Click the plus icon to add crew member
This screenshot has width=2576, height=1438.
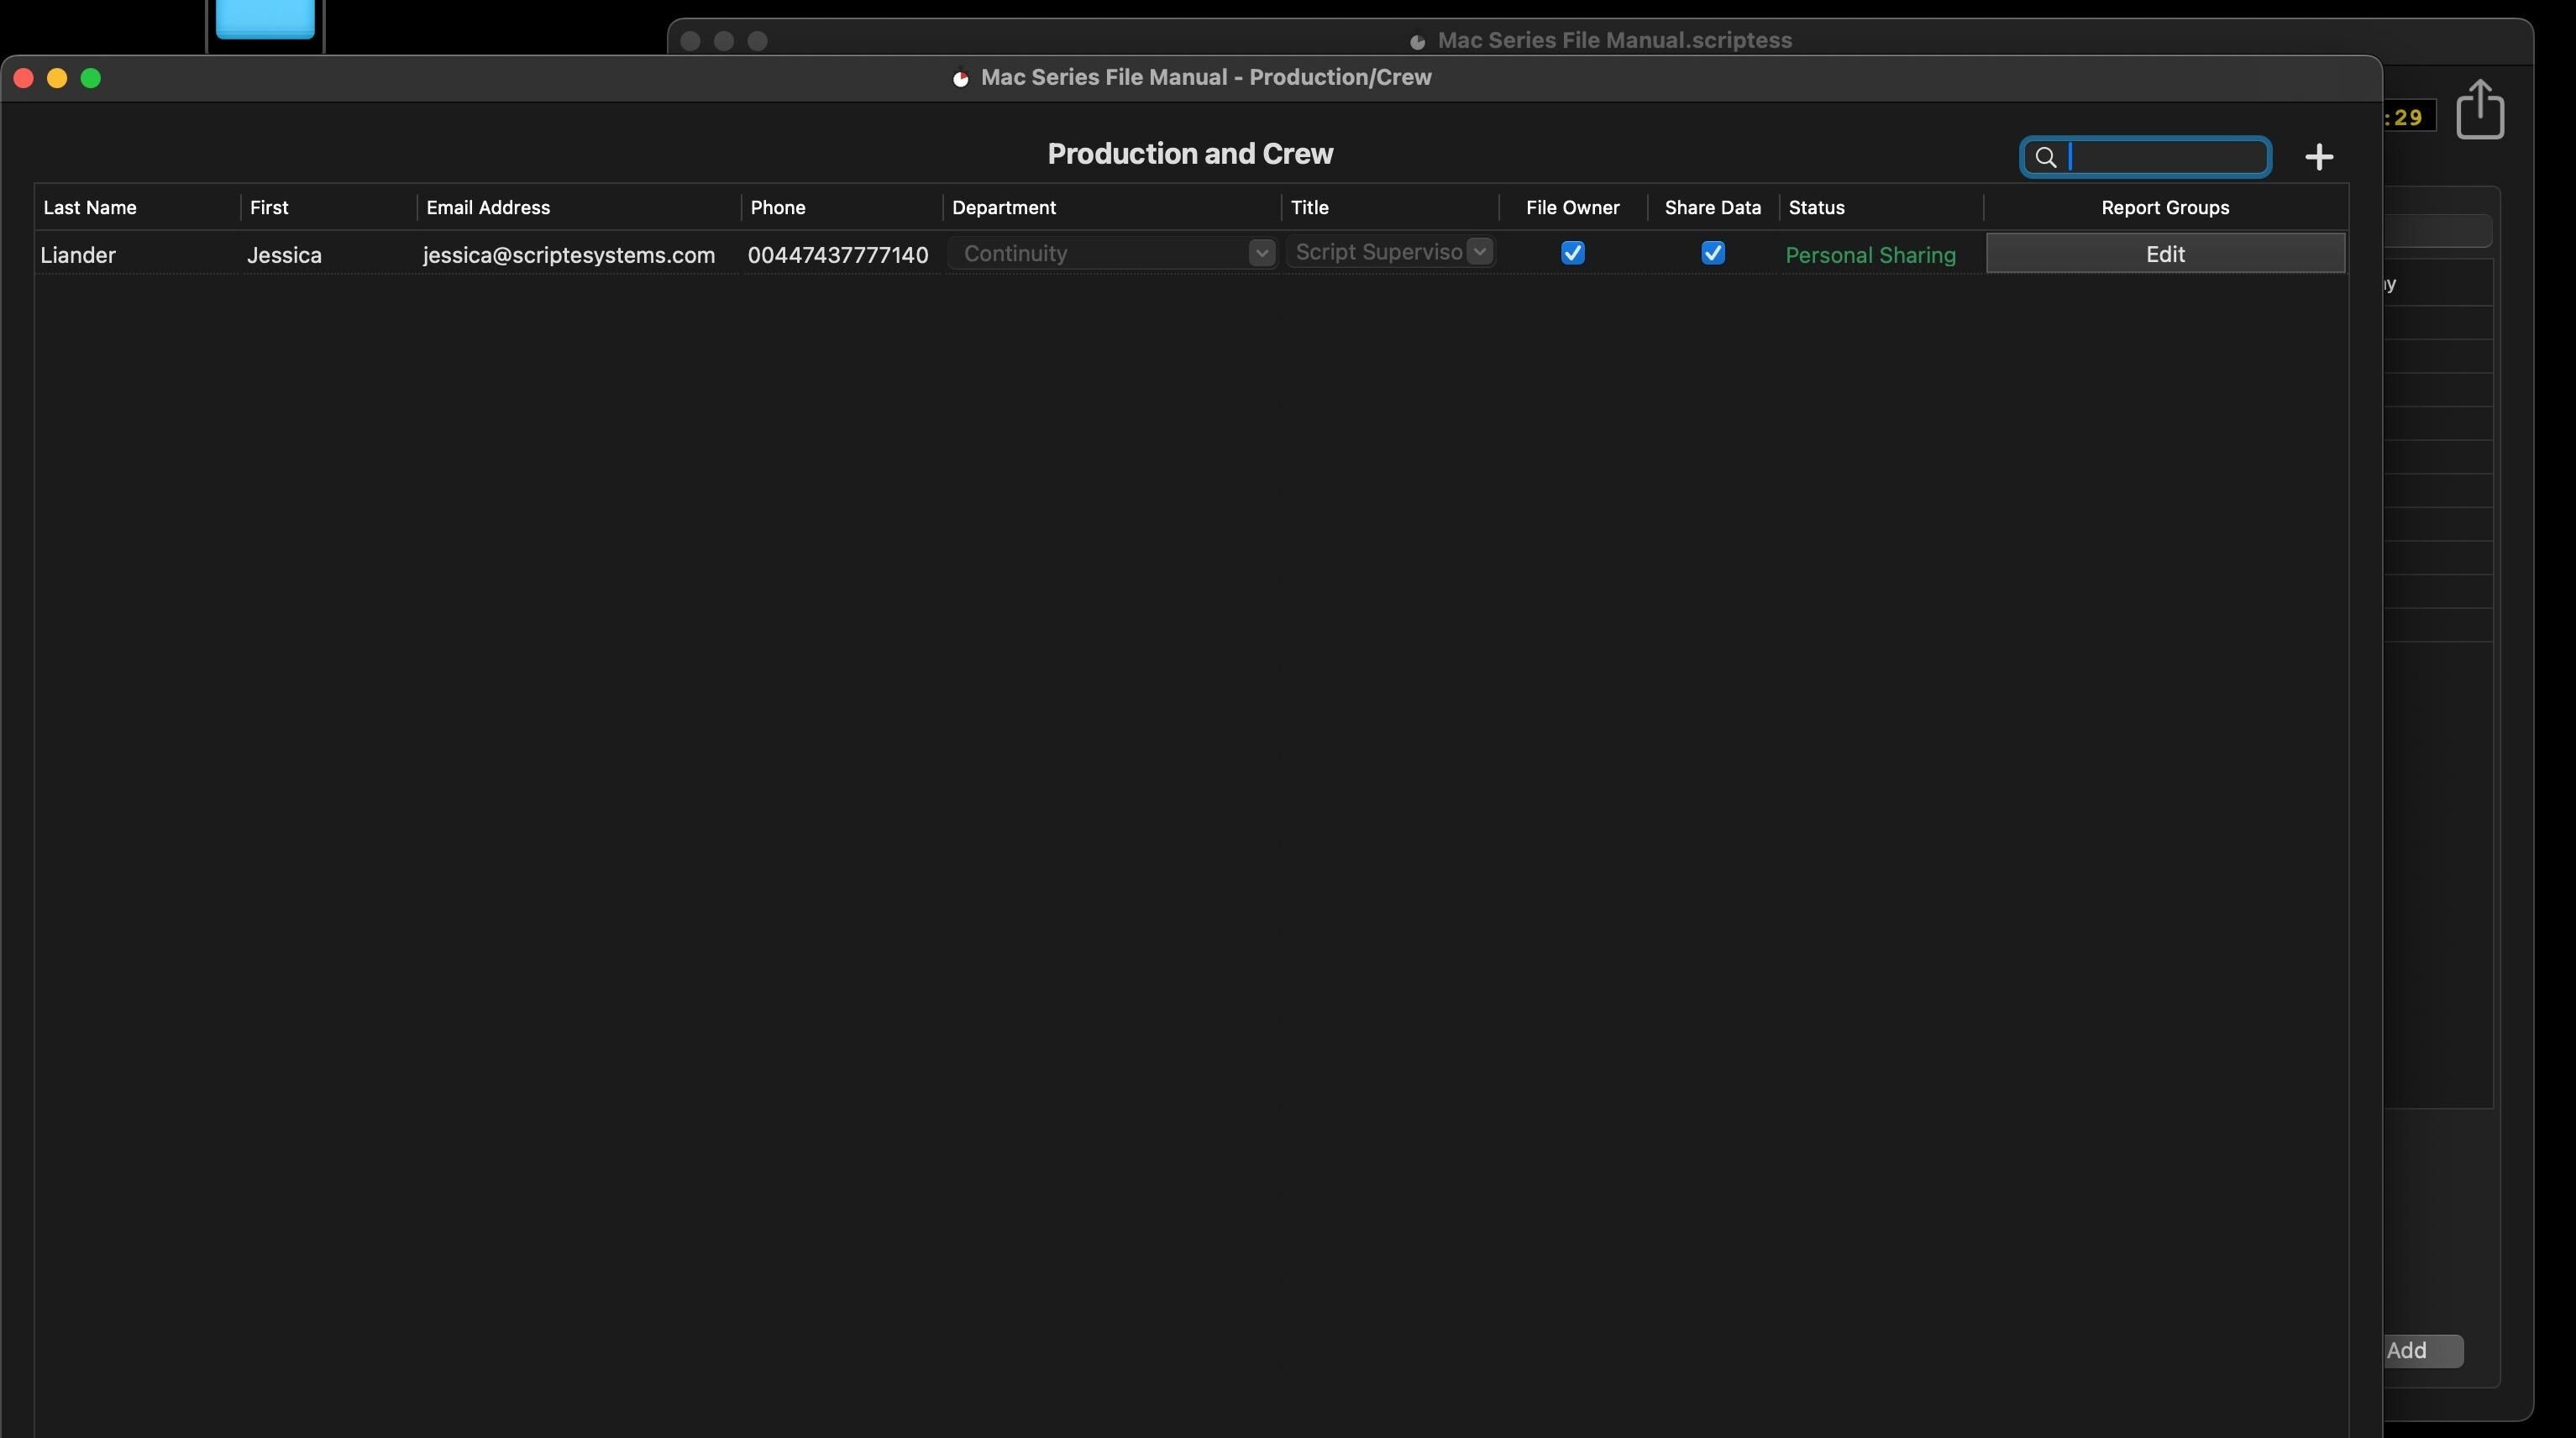point(2318,157)
